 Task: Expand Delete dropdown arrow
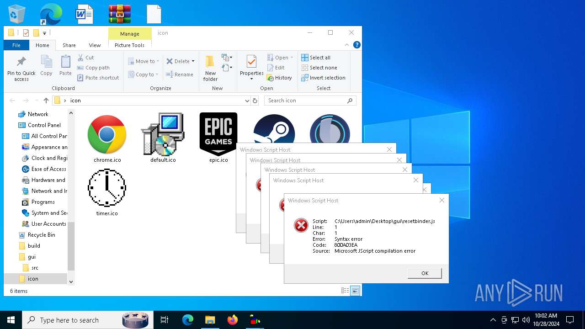pos(193,61)
